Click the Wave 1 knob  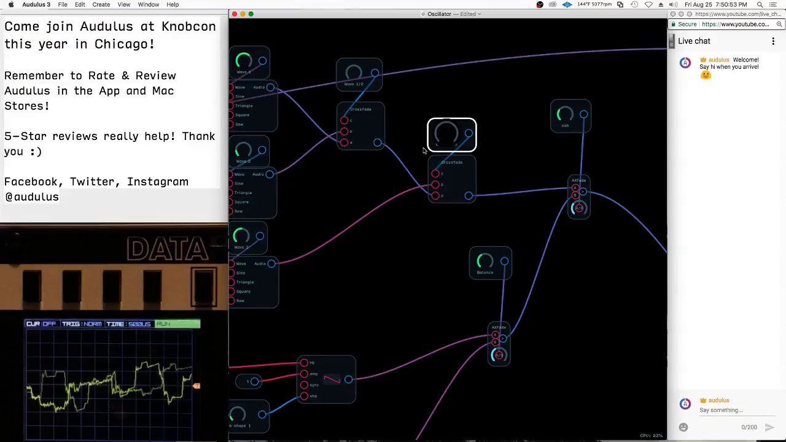(244, 61)
